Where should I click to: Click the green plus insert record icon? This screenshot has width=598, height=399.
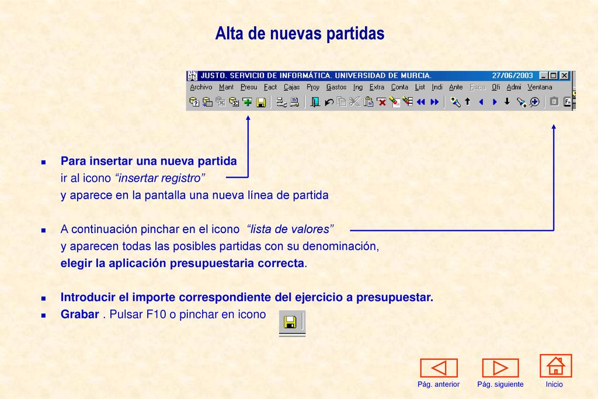(248, 102)
